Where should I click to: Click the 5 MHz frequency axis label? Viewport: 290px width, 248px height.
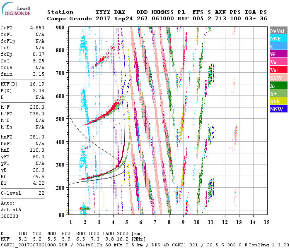[127, 222]
